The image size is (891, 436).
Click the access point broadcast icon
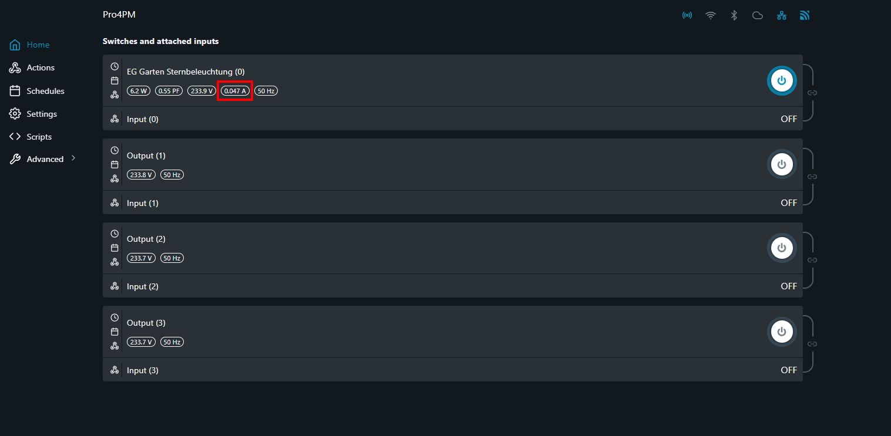point(687,15)
